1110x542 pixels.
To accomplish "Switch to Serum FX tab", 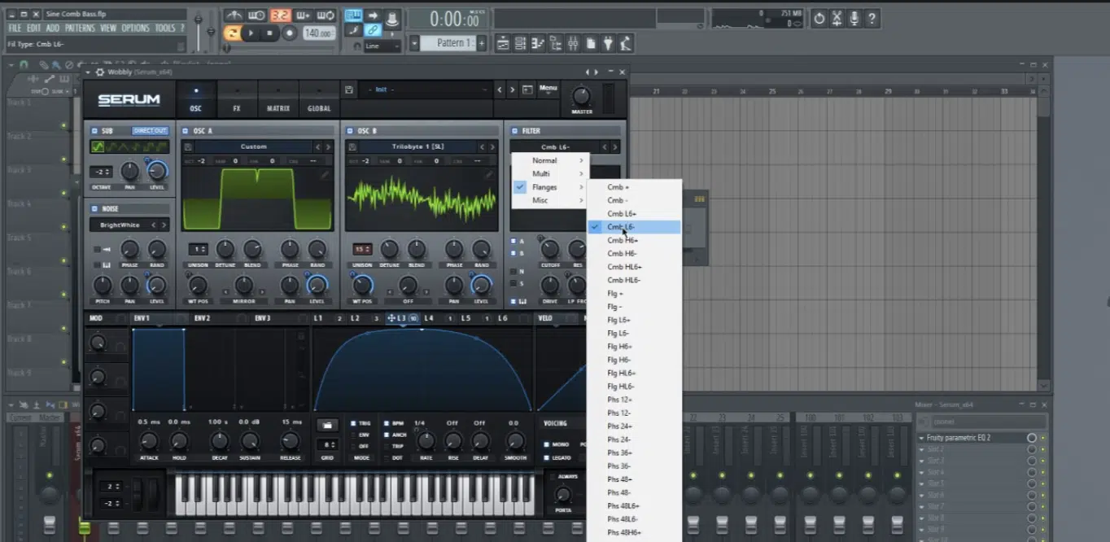I will 237,98.
